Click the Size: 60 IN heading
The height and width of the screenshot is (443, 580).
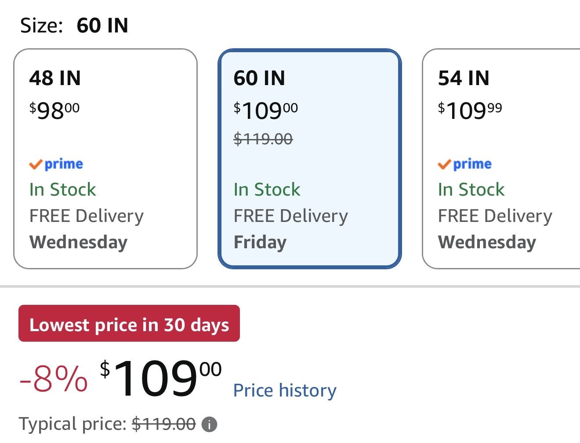(74, 25)
